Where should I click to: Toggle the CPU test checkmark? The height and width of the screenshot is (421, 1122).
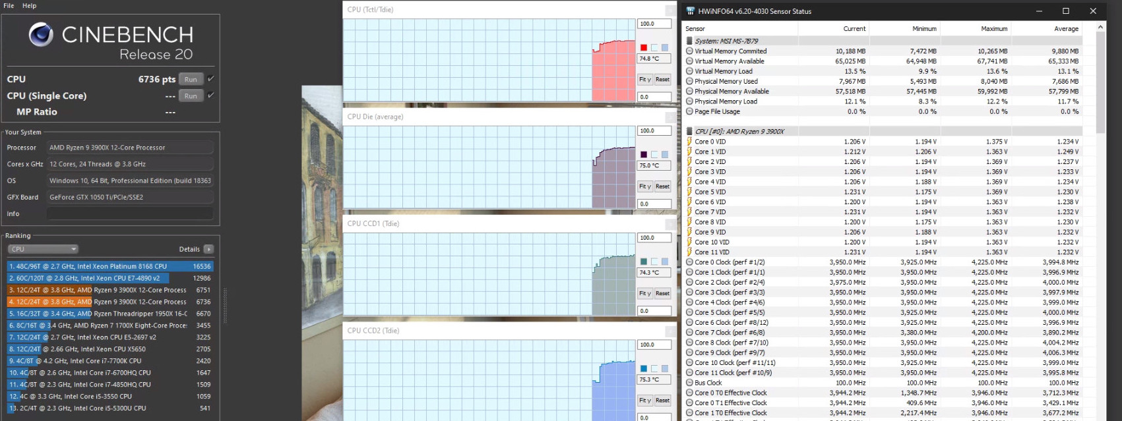(x=211, y=78)
